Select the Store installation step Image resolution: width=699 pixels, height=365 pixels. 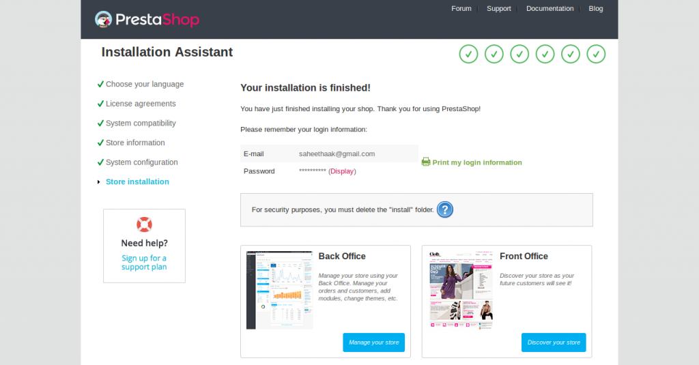click(x=137, y=182)
